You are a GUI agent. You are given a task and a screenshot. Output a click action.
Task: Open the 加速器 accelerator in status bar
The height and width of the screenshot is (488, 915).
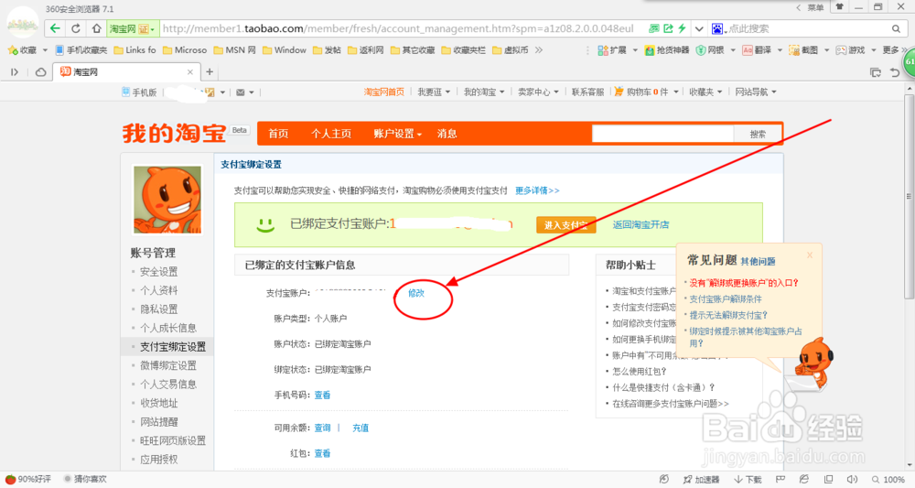click(702, 479)
